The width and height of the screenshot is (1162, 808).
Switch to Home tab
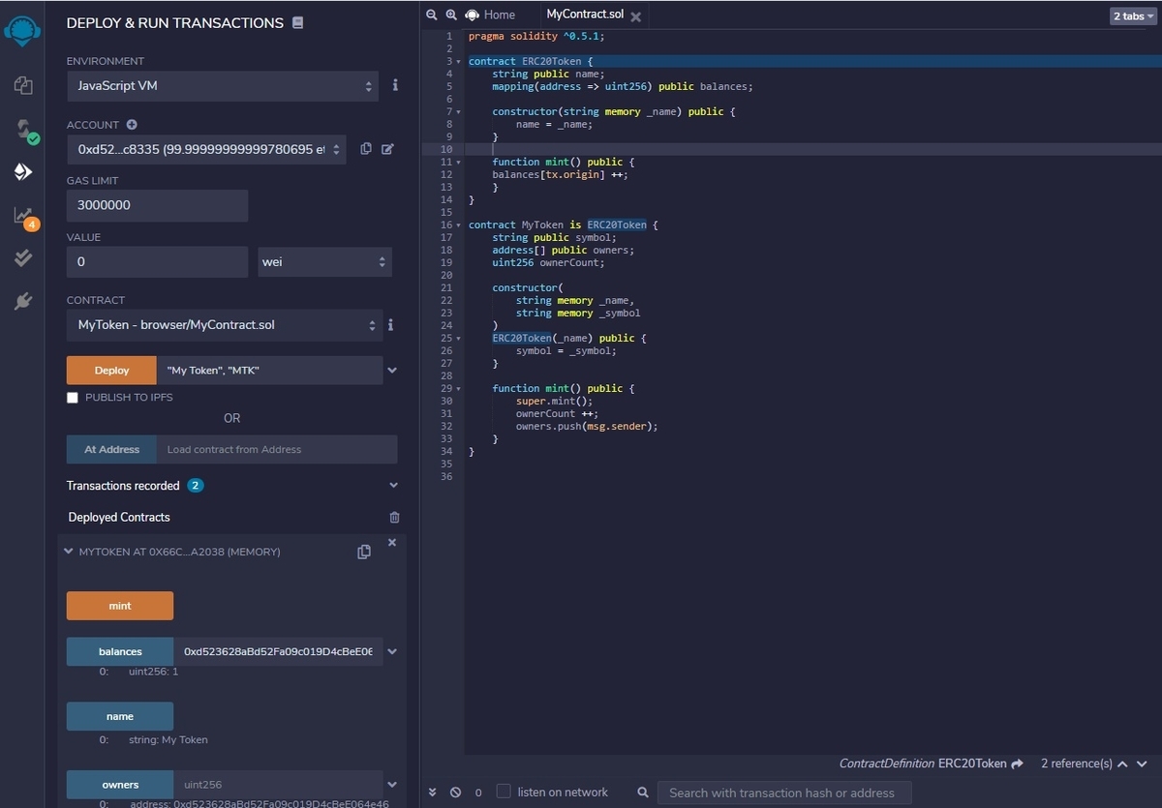click(491, 15)
